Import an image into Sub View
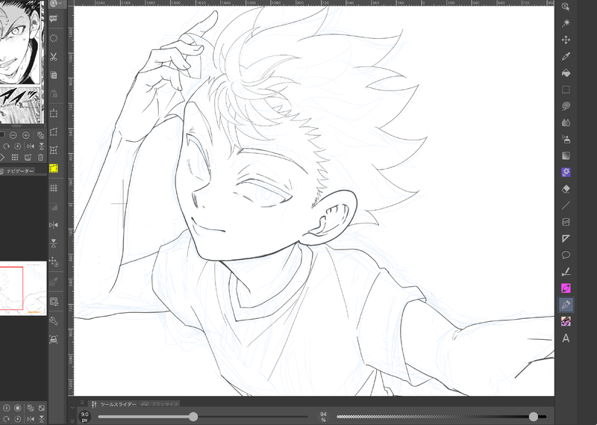The height and width of the screenshot is (425, 597). click(28, 158)
